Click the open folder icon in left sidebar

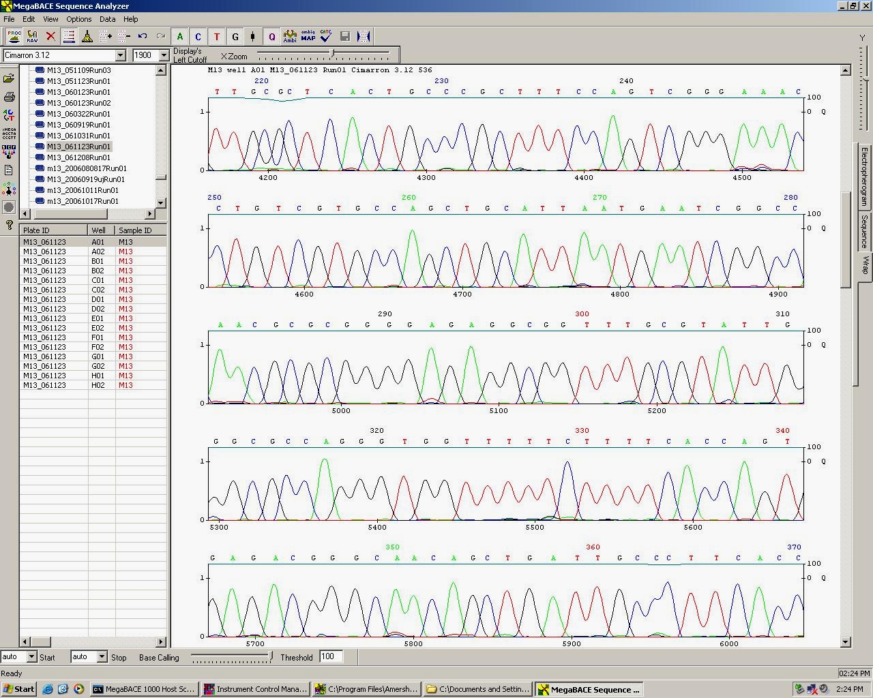point(9,78)
